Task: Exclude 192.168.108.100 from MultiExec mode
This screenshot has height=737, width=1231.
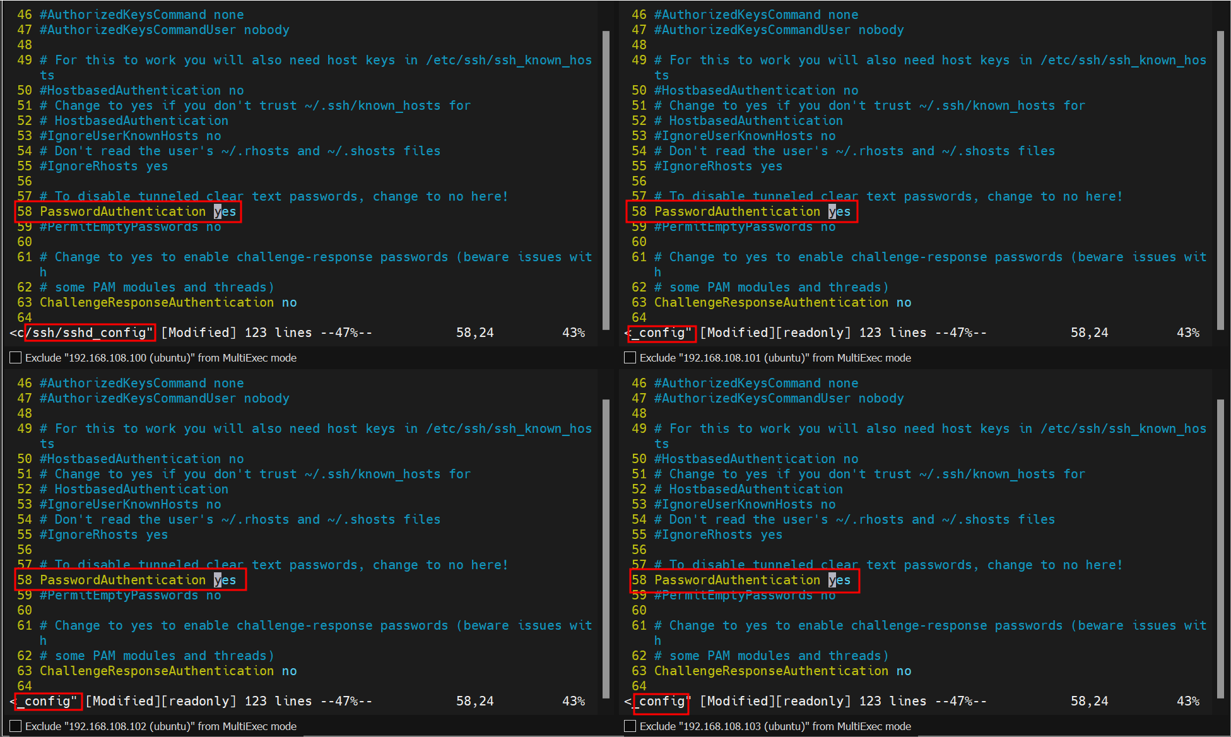Action: 16,358
